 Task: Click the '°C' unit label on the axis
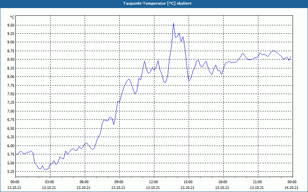12,17
